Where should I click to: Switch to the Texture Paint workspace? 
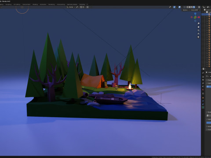(x=26, y=4)
